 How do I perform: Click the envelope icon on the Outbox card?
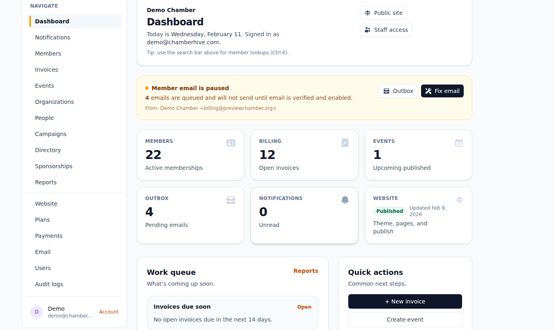click(231, 200)
